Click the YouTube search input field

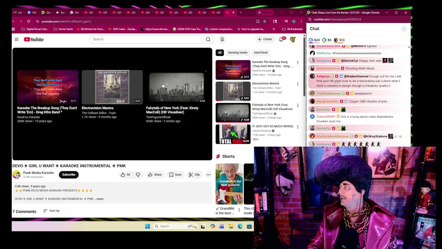(146, 39)
